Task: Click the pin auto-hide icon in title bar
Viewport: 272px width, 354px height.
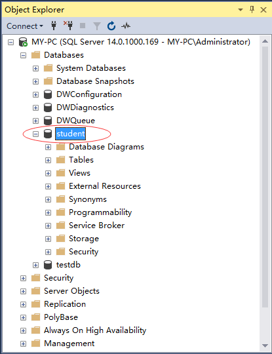Action: coord(252,9)
